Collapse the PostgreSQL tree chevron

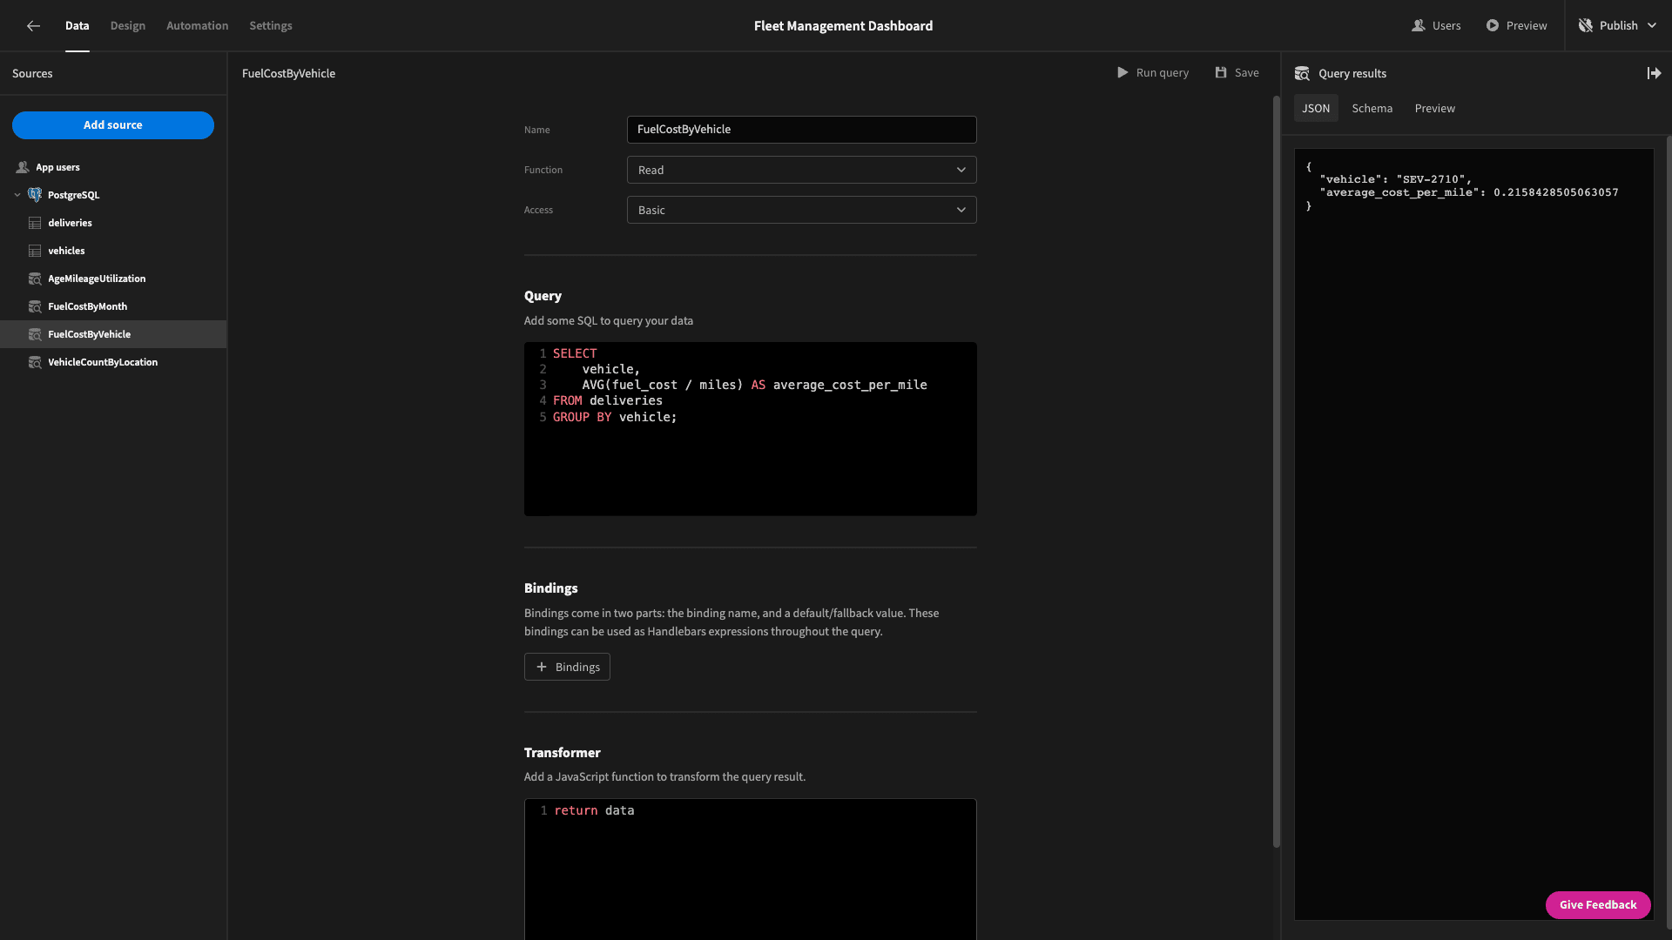pos(17,195)
